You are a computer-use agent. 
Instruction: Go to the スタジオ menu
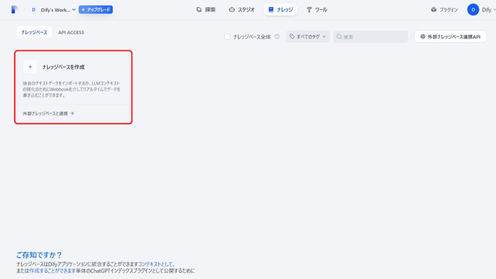(241, 10)
